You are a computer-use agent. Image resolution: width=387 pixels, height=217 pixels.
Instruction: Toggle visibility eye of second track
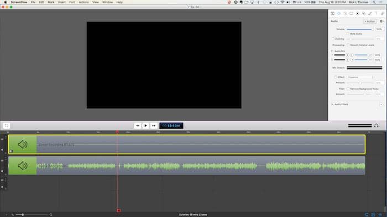coord(2,160)
